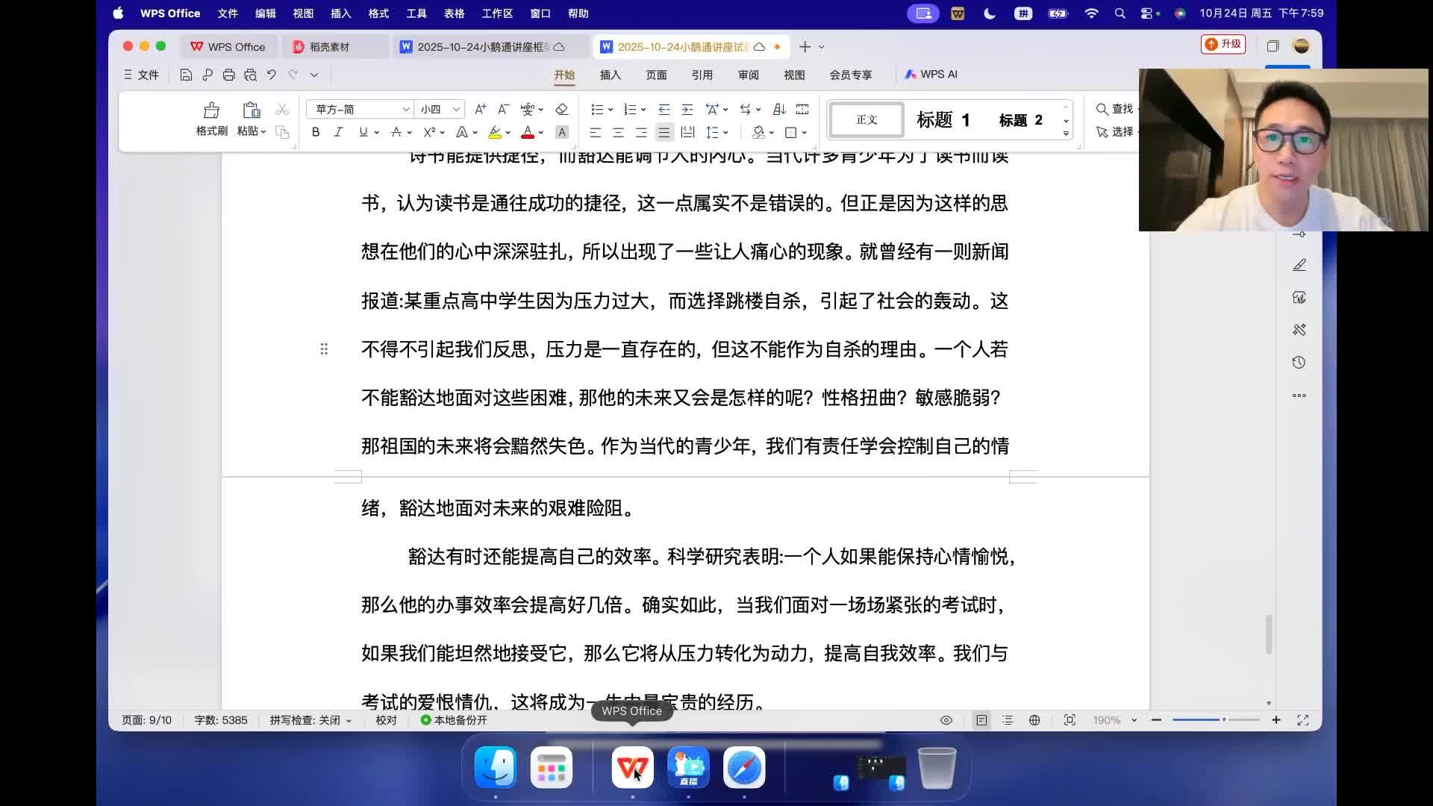
Task: Toggle bold formatting
Action: [x=316, y=132]
